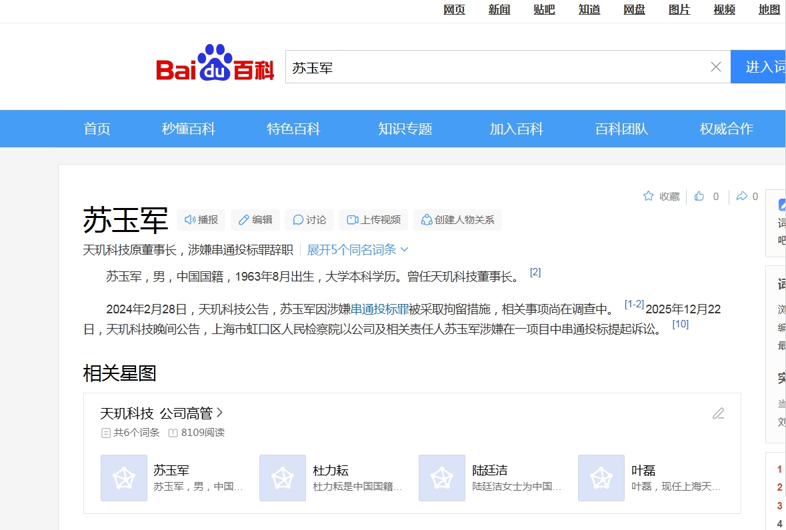Open 知识专题 navigation item
The image size is (786, 530).
[x=405, y=129]
